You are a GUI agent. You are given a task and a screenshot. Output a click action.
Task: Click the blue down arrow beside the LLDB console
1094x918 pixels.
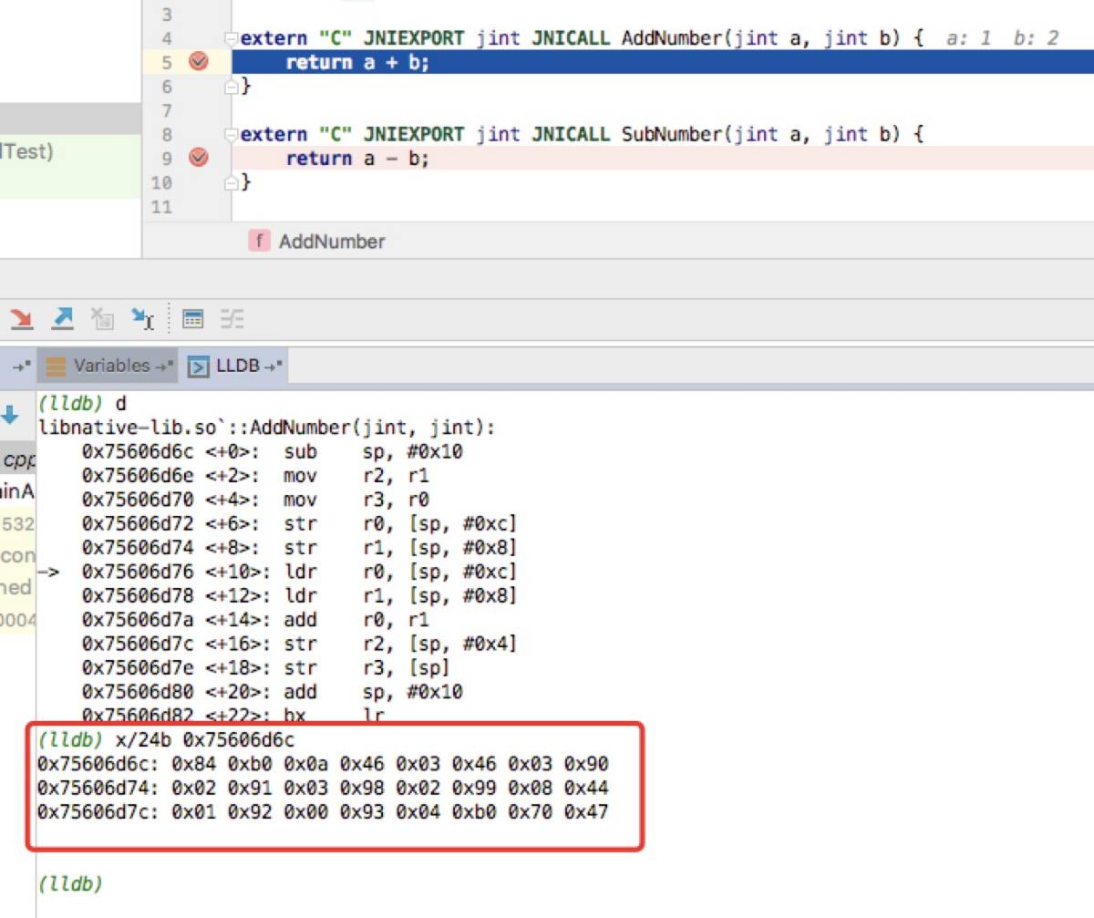tap(9, 415)
